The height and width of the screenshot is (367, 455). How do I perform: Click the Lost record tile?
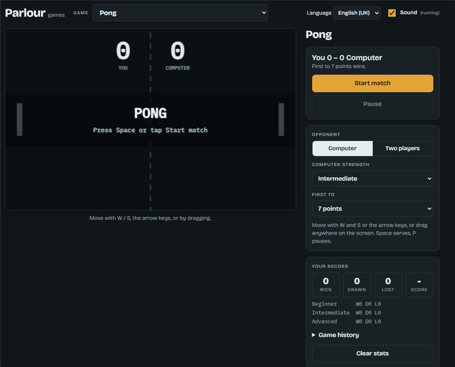click(x=388, y=284)
